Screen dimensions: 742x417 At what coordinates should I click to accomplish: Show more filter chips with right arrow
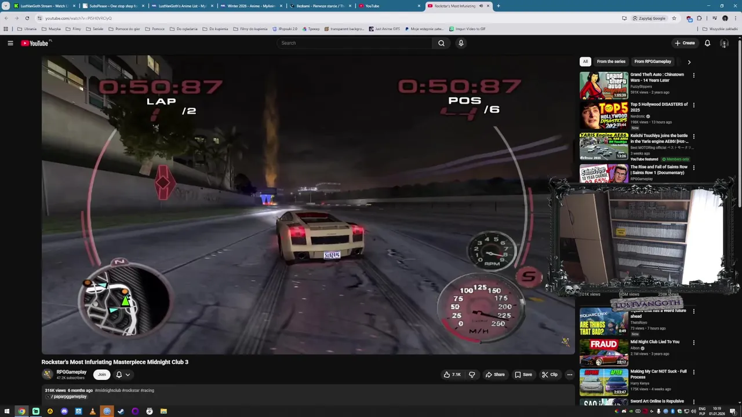click(x=689, y=61)
